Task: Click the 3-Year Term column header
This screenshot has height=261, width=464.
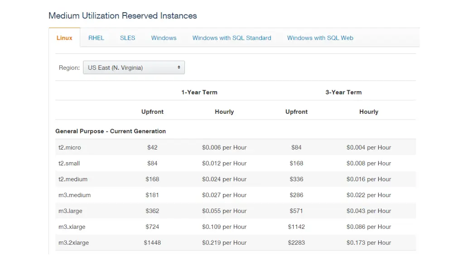Action: [x=343, y=92]
